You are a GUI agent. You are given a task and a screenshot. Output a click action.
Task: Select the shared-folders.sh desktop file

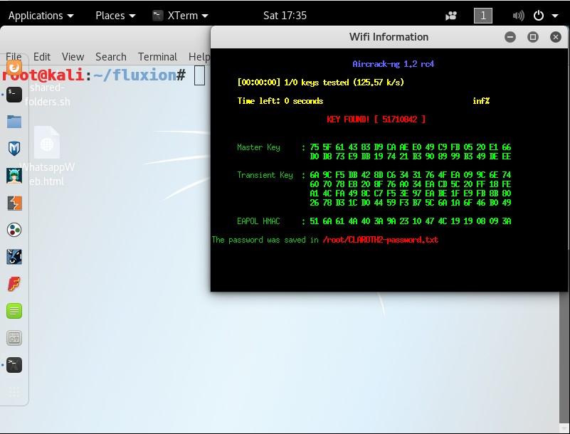tap(48, 95)
